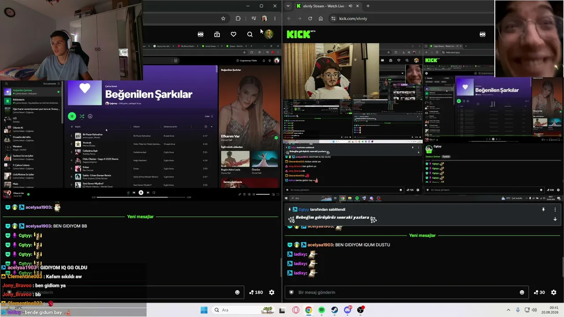Seek on the Spotify track progress bar
The width and height of the screenshot is (564, 317).
click(x=141, y=197)
